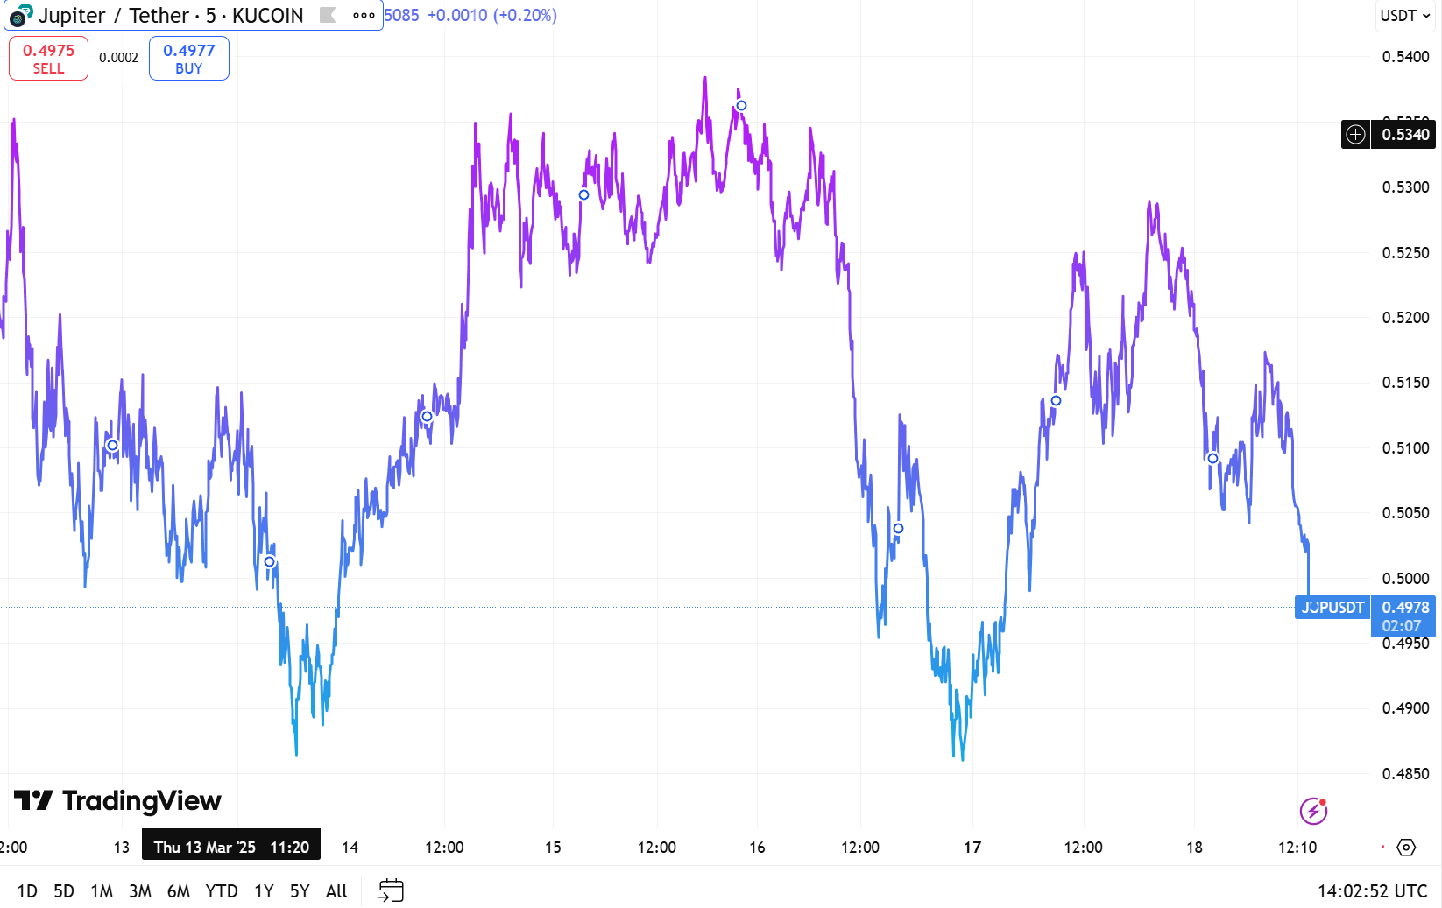This screenshot has width=1442, height=908.
Task: Open chart settings gear icon
Action: click(1406, 847)
